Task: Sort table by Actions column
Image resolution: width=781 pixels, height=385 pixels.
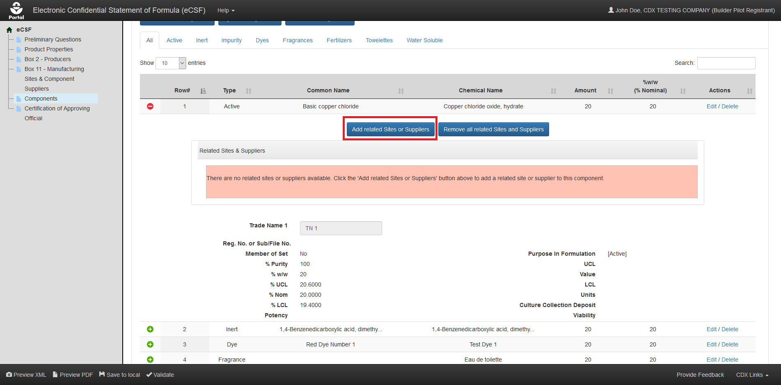Action: click(x=750, y=91)
